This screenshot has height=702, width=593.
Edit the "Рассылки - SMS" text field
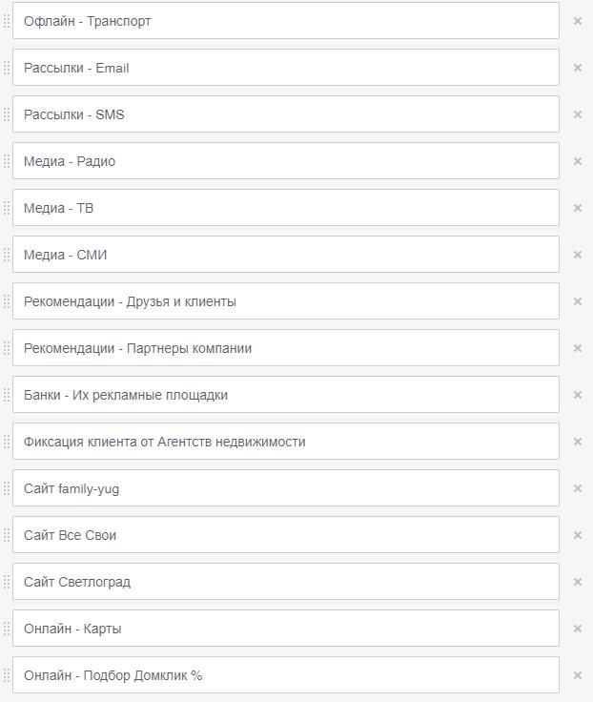(x=286, y=114)
